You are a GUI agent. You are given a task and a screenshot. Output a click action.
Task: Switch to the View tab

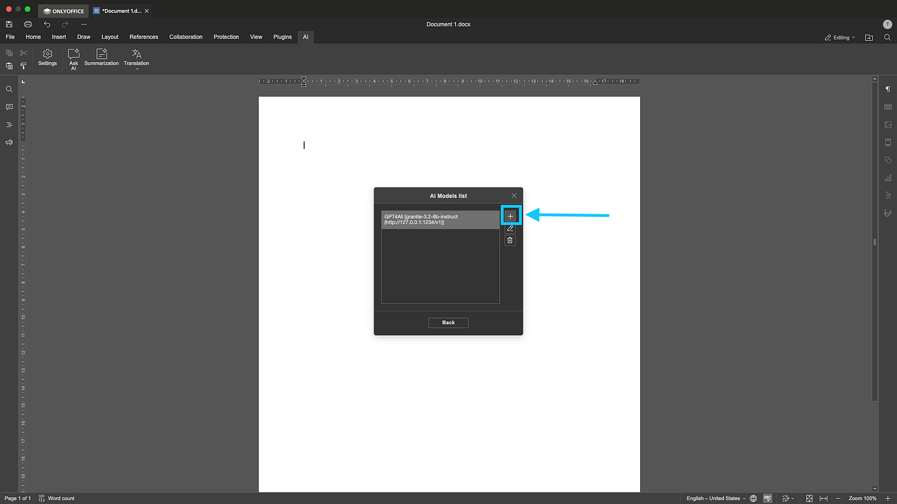click(x=256, y=37)
